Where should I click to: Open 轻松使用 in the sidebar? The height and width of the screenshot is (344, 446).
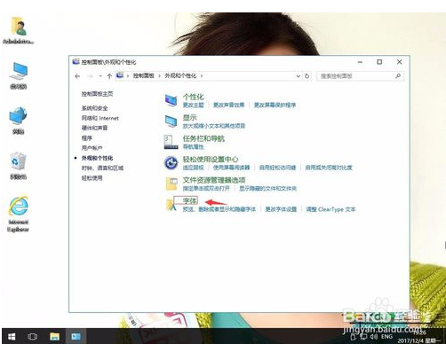pos(92,178)
